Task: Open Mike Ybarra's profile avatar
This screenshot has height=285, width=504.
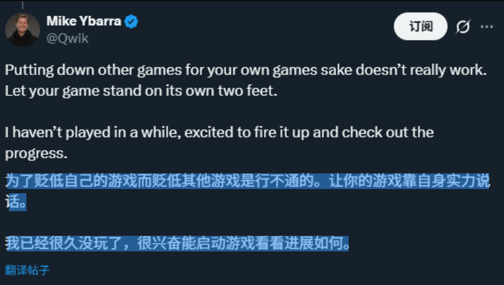Action: click(x=22, y=30)
